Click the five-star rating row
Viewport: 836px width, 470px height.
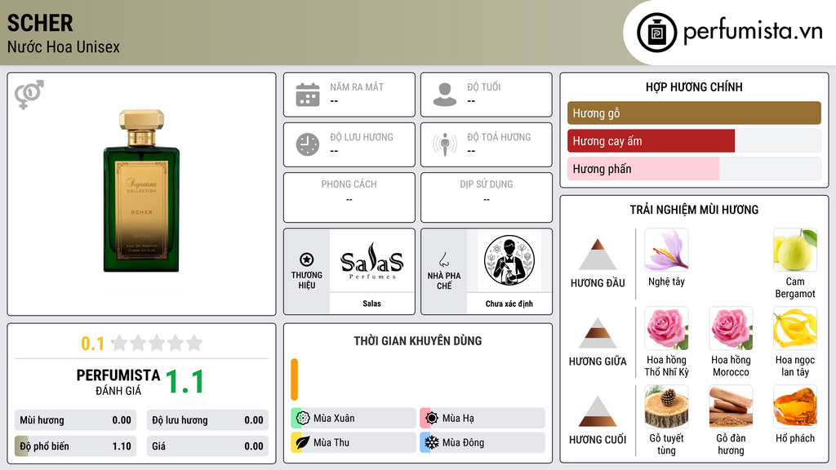[x=158, y=344]
